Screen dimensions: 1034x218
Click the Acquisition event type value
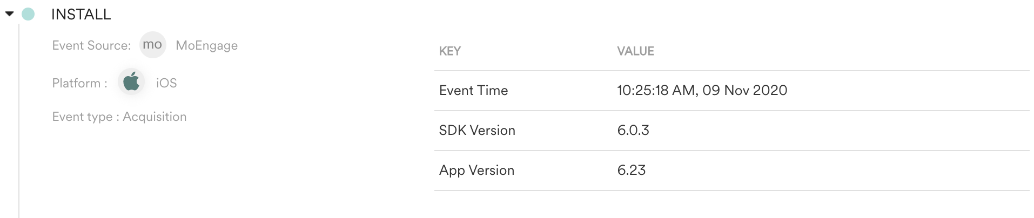click(x=155, y=117)
